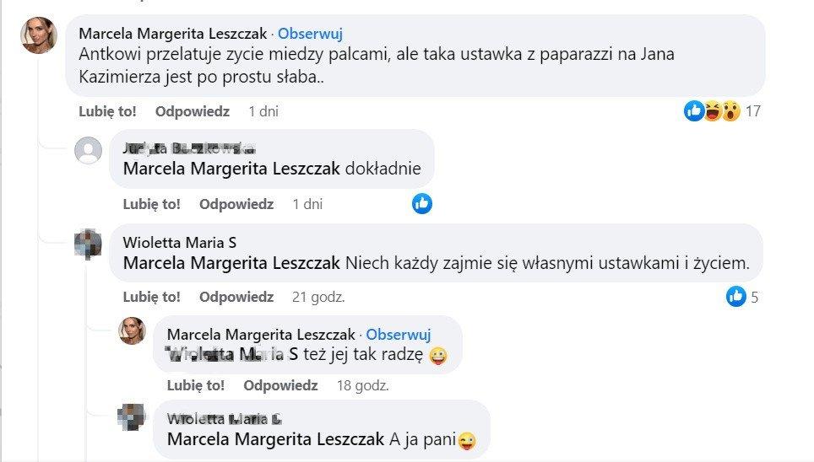Click the gray default avatar of first reply
This screenshot has height=462, width=814.
pyautogui.click(x=88, y=151)
